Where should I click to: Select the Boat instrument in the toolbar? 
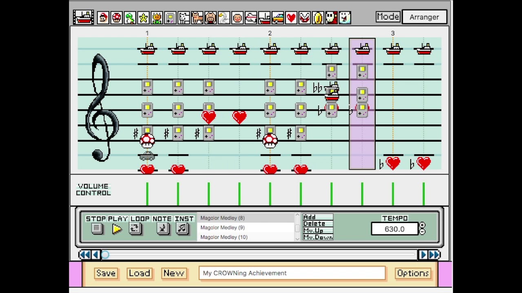coord(264,17)
